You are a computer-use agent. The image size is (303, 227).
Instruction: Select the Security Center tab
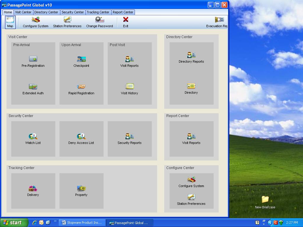point(72,12)
